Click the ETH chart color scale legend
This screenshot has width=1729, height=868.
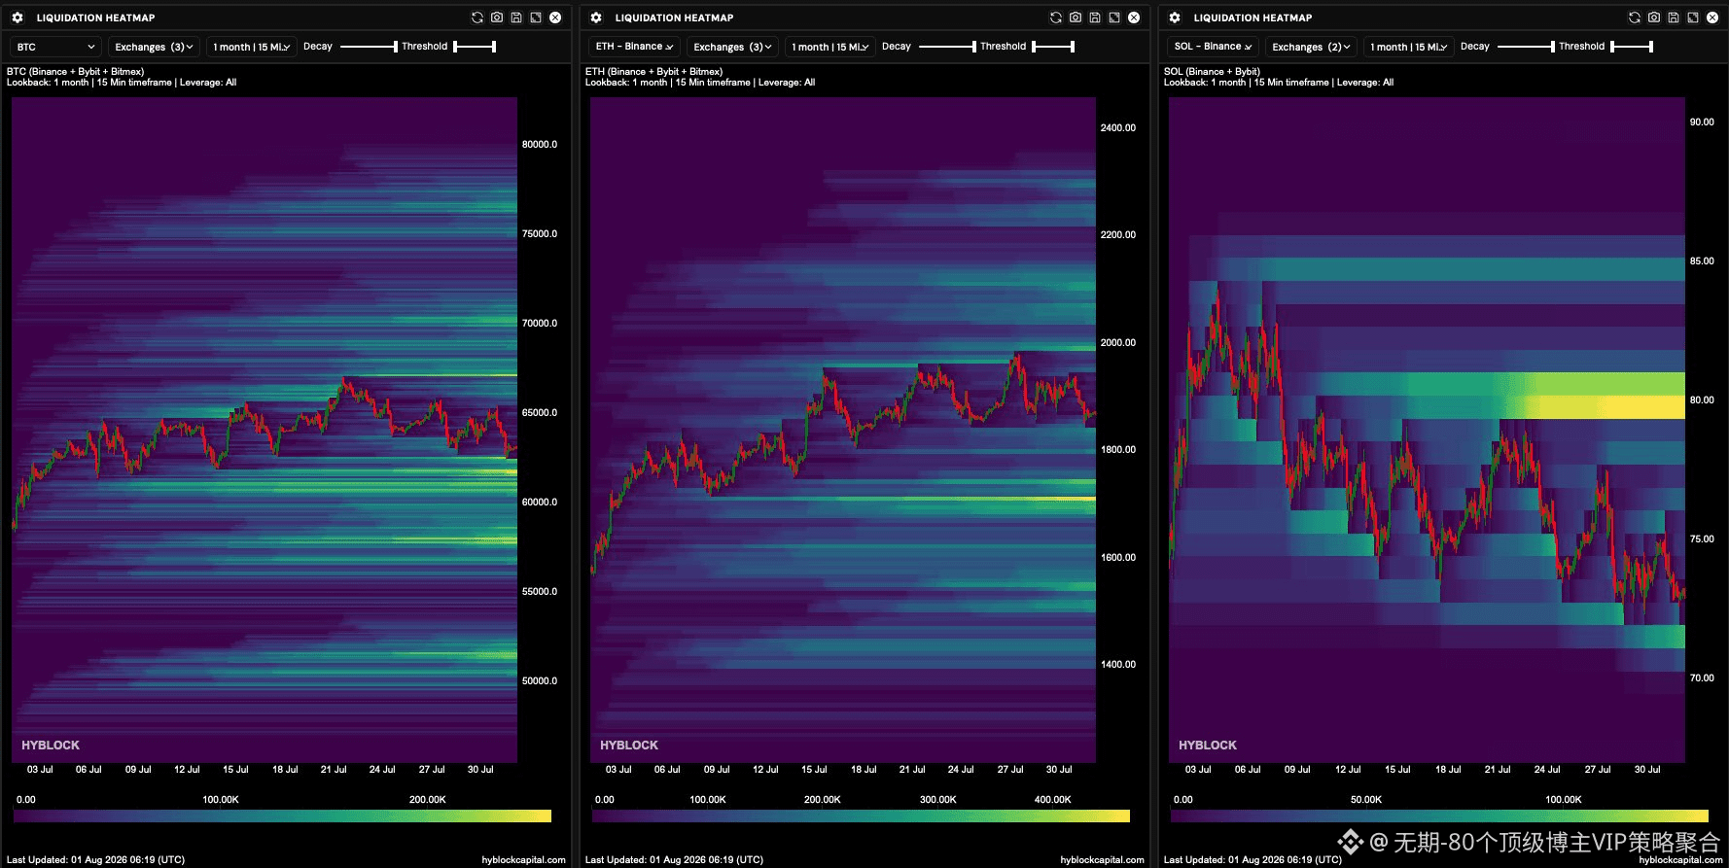point(861,816)
